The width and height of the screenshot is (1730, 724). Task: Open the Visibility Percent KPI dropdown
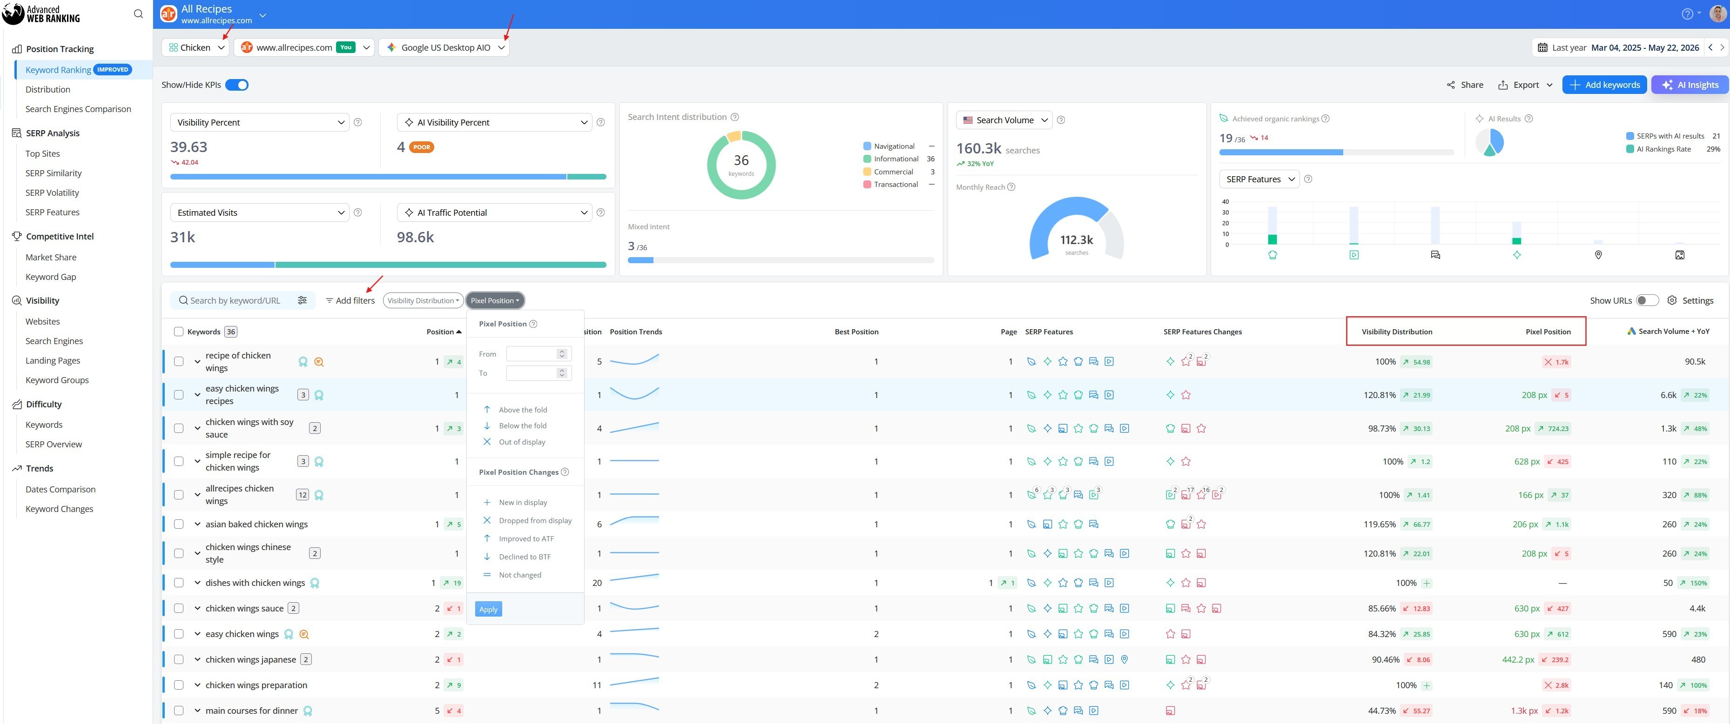point(259,122)
